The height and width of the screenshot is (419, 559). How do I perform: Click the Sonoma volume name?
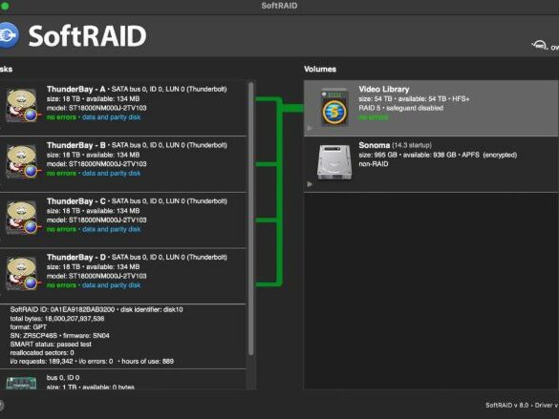click(374, 145)
